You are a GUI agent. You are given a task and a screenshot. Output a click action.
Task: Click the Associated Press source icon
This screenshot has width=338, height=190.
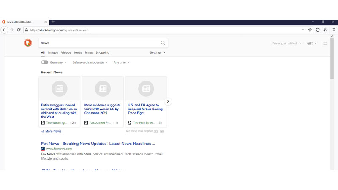(86, 122)
